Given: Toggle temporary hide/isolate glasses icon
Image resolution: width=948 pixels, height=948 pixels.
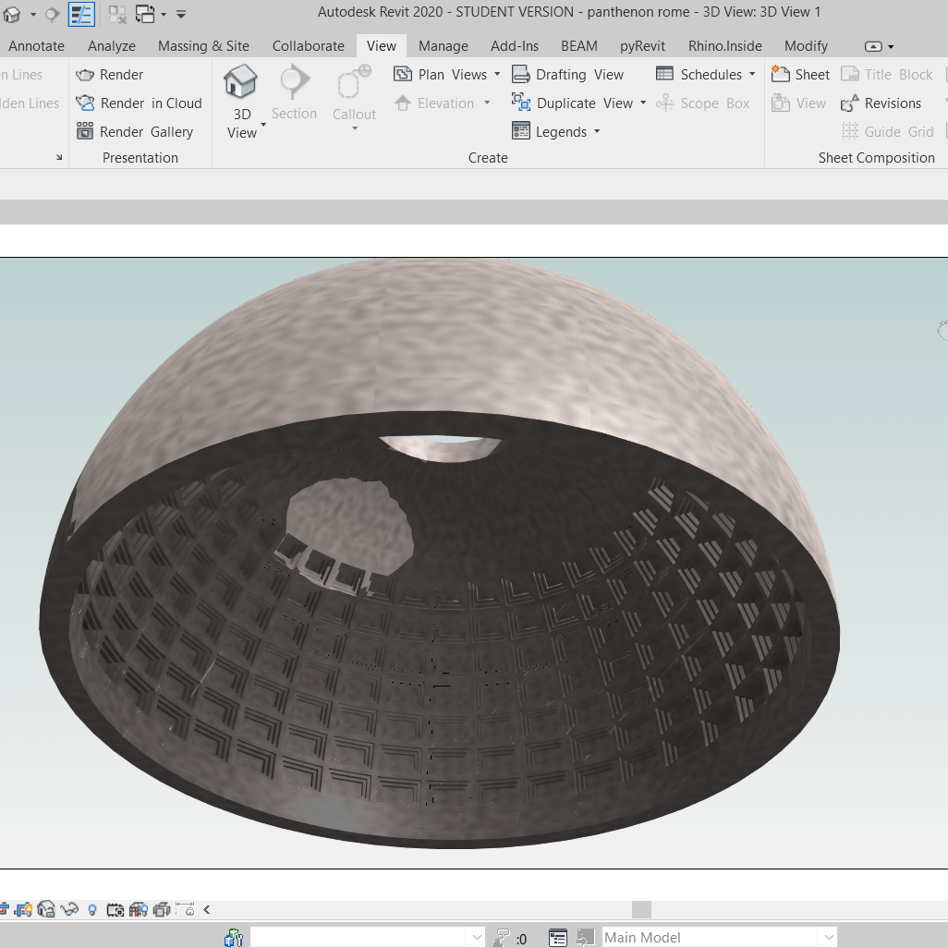Looking at the screenshot, I should 69,909.
